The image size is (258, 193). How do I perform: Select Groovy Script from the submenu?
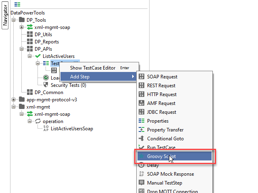coord(161,156)
